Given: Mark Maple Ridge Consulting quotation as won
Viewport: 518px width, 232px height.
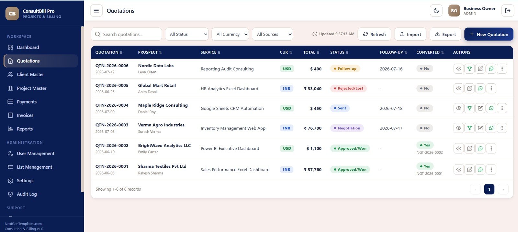Looking at the screenshot, I should [469, 108].
